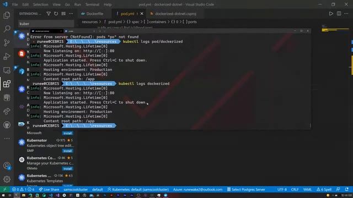Select spec in editor breadcrumb

(x=136, y=22)
